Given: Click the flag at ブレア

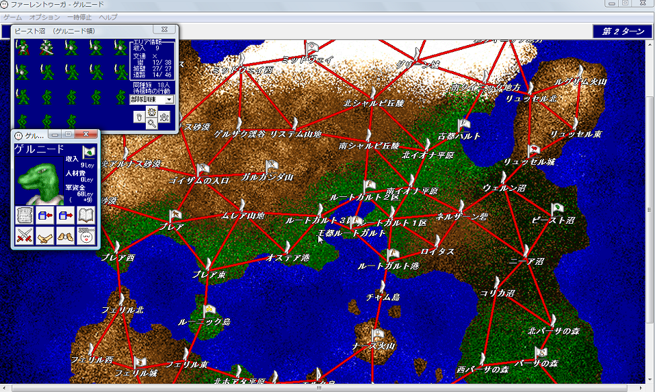Looking at the screenshot, I should click(175, 215).
